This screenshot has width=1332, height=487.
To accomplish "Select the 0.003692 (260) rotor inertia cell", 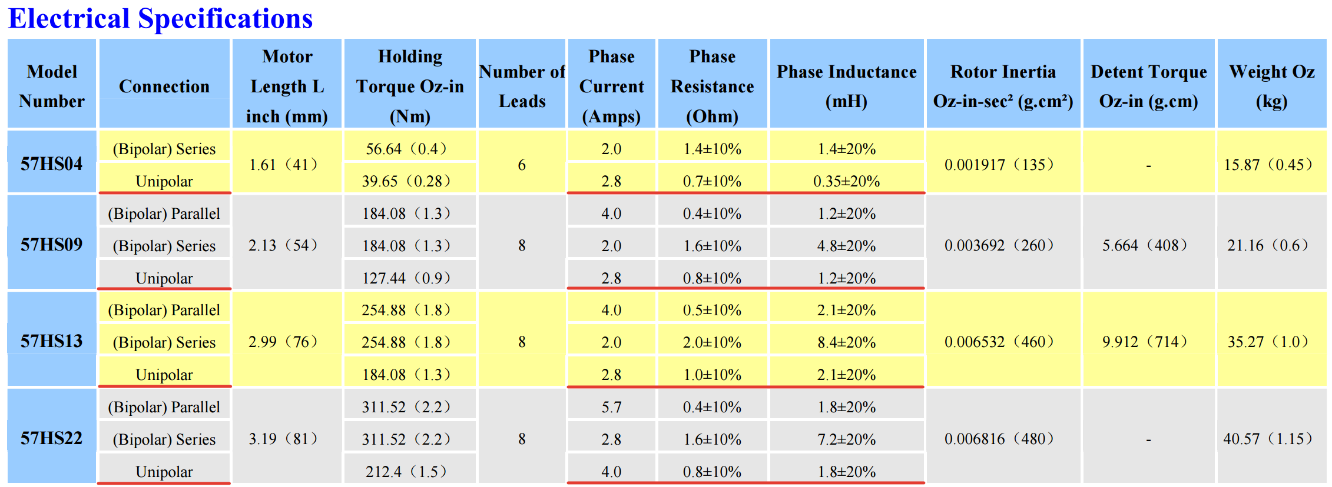I will [999, 245].
